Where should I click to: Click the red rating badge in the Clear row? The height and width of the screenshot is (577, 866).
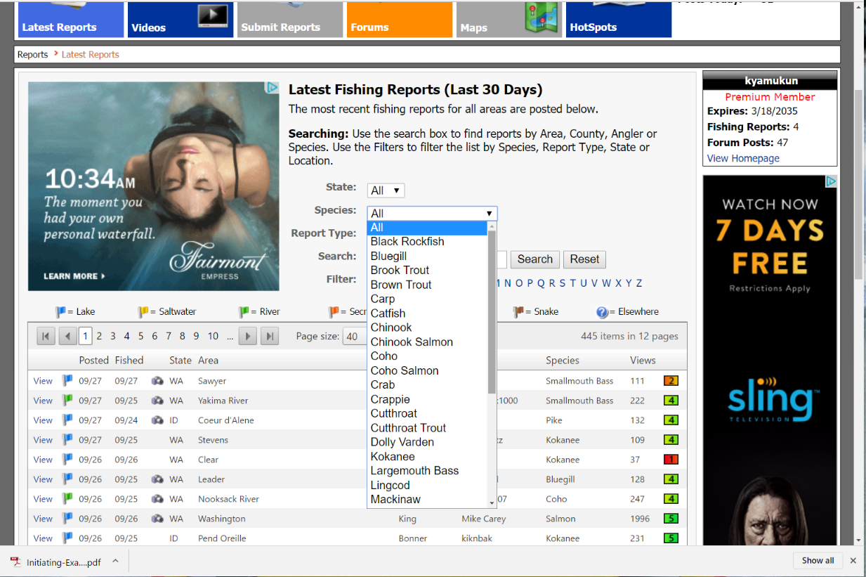pyautogui.click(x=671, y=460)
